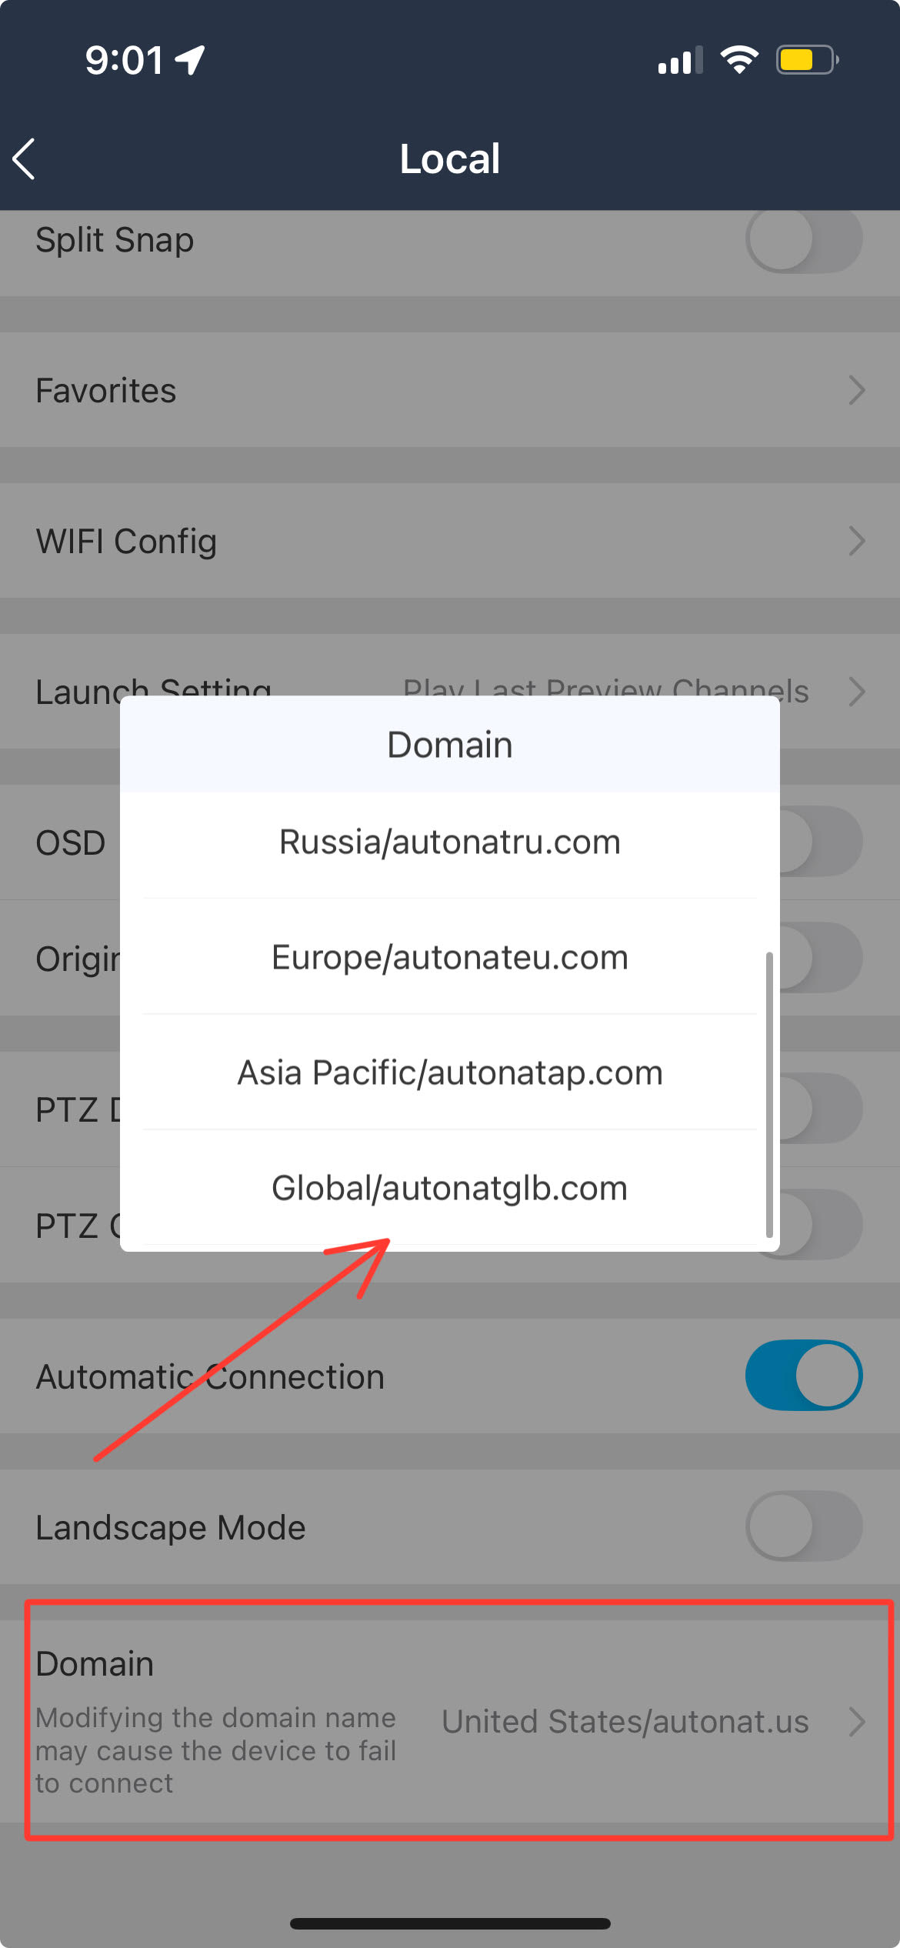Disable the Automatic Connection switch
This screenshot has height=1948, width=900.
tap(804, 1375)
